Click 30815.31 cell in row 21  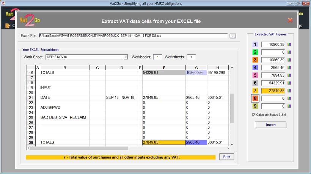click(x=218, y=97)
